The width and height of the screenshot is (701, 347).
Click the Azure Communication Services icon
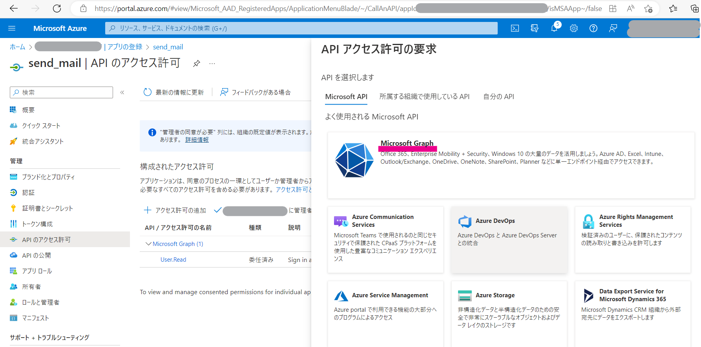(x=341, y=221)
